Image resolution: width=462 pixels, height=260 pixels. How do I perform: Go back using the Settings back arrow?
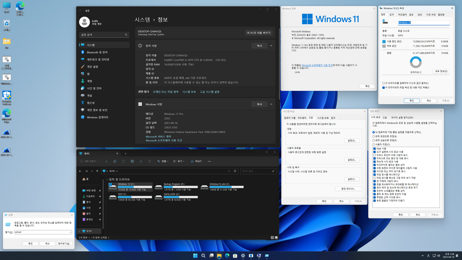pyautogui.click(x=81, y=11)
